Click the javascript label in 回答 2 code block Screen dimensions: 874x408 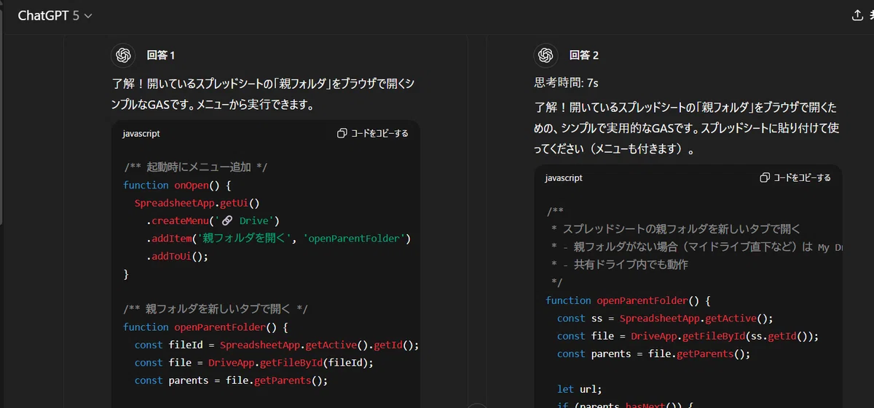click(x=564, y=177)
